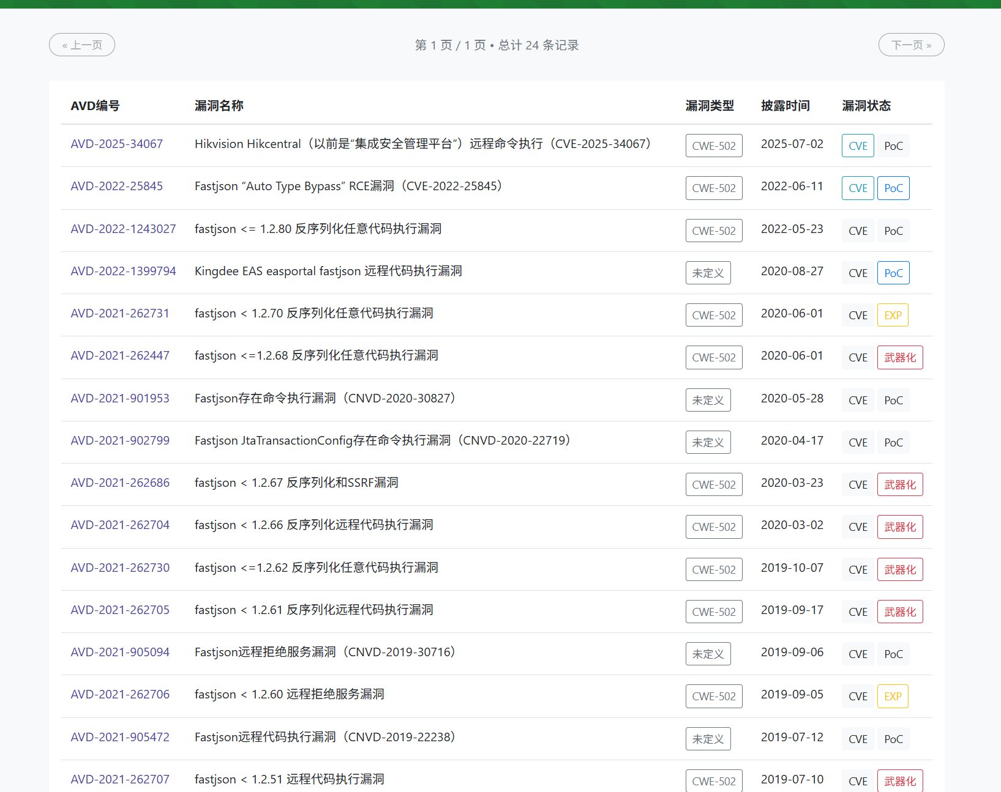Open the AVD-2022-1399794 entry
The image size is (1001, 792).
coord(124,271)
